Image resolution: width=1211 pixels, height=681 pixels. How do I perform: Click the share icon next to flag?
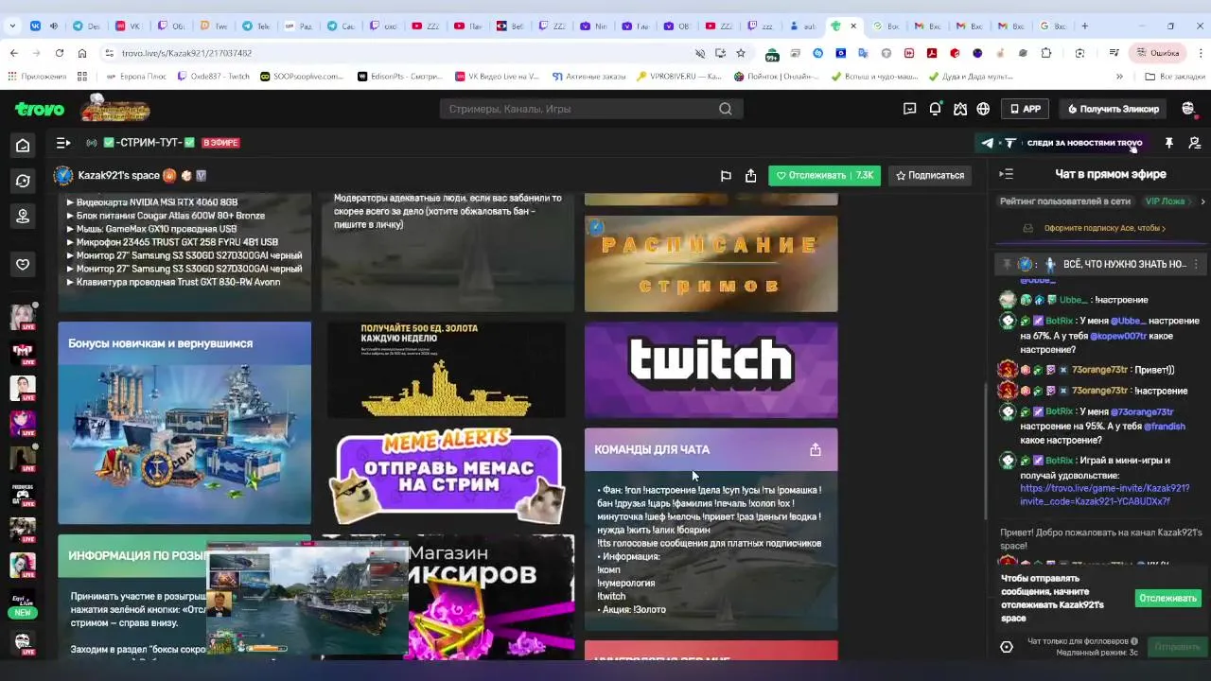point(751,176)
